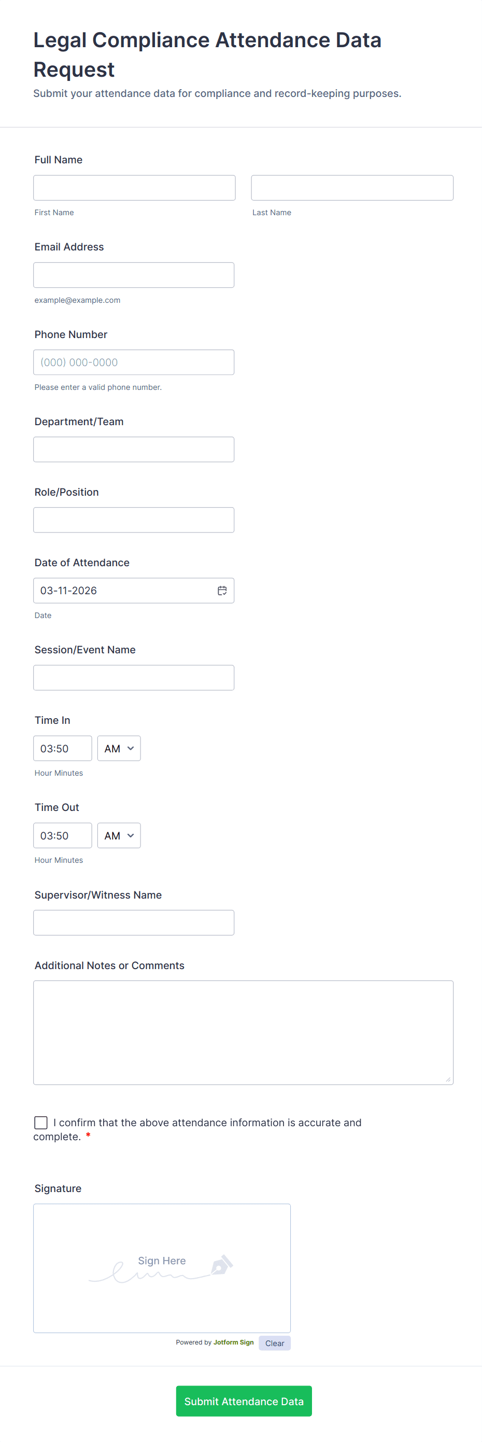
Task: Click the Additional Notes or Comments textarea
Action: pos(243,1032)
